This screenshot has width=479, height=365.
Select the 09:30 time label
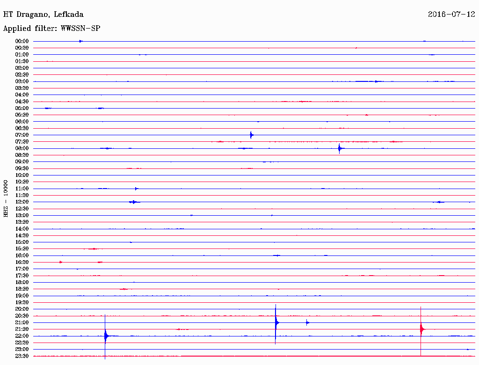click(22, 168)
